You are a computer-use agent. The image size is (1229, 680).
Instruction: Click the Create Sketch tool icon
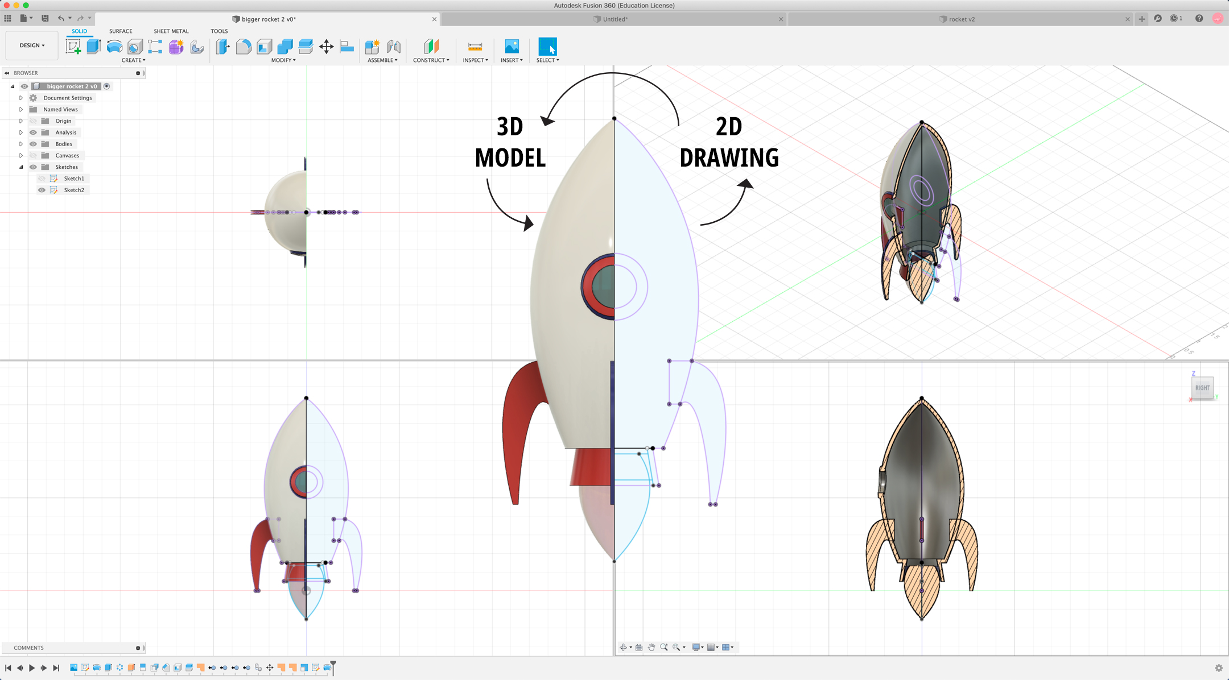[x=73, y=47]
